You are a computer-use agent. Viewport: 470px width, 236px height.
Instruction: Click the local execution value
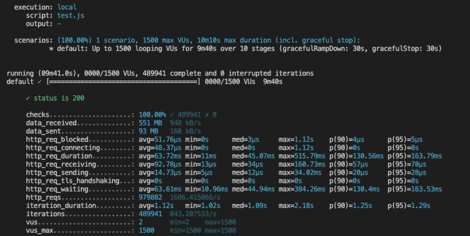(x=67, y=7)
